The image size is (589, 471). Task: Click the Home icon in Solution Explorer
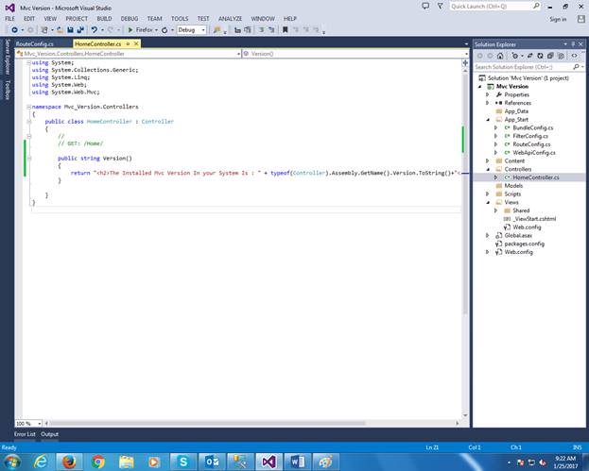point(499,55)
